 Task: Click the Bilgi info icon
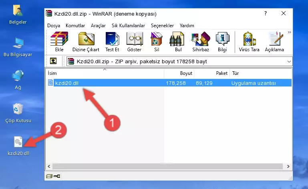click(x=222, y=42)
